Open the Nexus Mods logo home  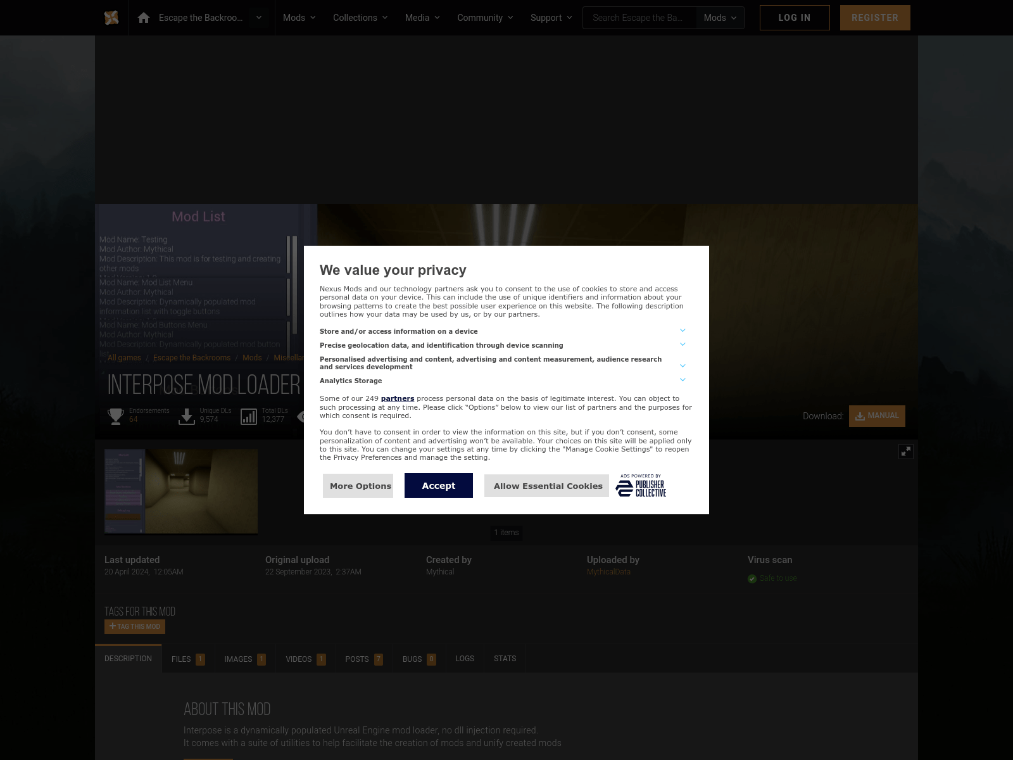click(111, 18)
